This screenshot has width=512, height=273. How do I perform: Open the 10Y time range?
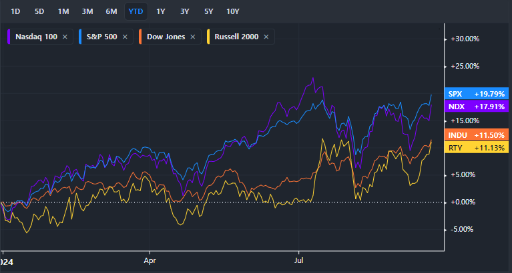coord(233,11)
